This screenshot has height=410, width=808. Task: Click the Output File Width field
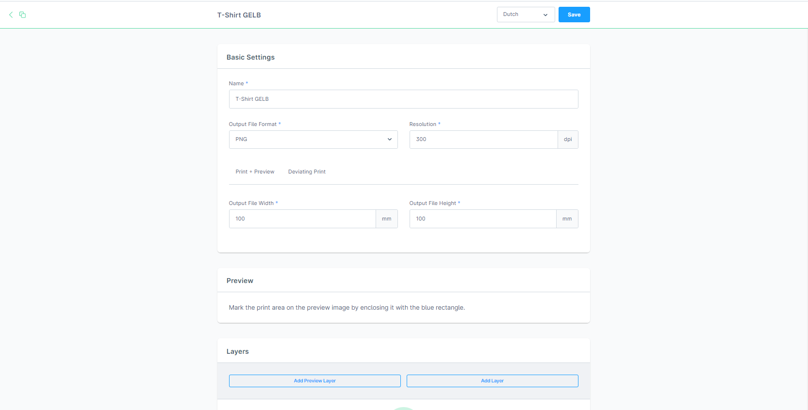[x=302, y=219]
